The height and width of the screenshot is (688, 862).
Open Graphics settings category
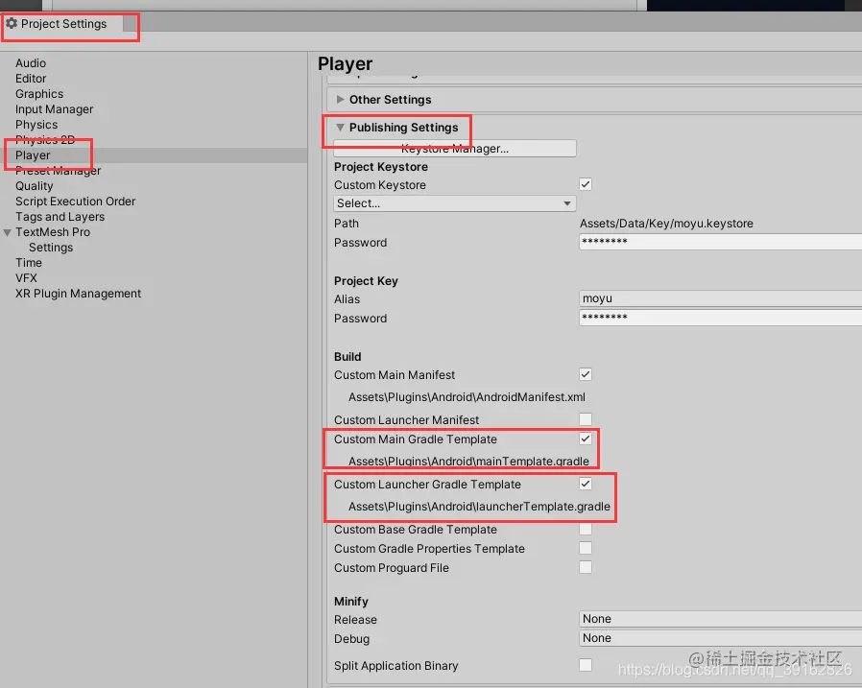[x=39, y=94]
